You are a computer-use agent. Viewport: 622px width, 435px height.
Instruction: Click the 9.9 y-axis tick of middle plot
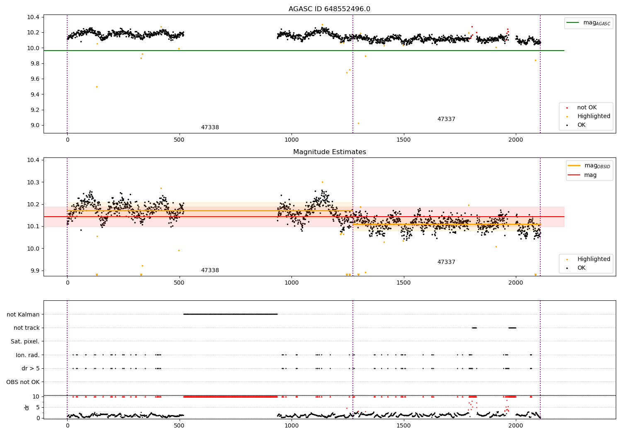35,271
